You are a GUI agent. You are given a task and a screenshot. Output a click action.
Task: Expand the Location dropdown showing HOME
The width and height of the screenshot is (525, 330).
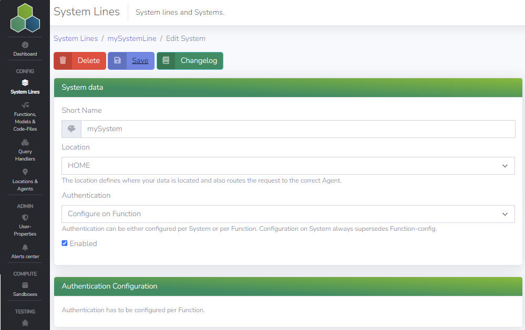point(288,166)
